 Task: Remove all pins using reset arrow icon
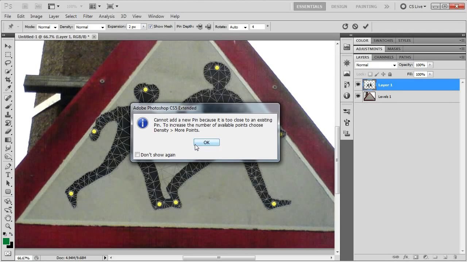click(x=345, y=26)
